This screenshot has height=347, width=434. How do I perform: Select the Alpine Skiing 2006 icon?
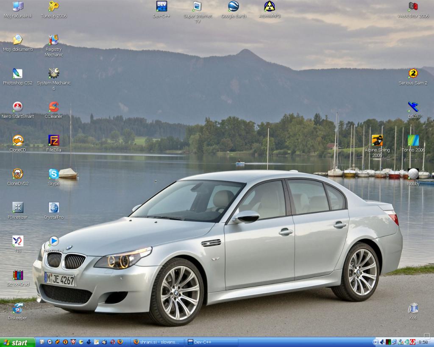pyautogui.click(x=377, y=146)
